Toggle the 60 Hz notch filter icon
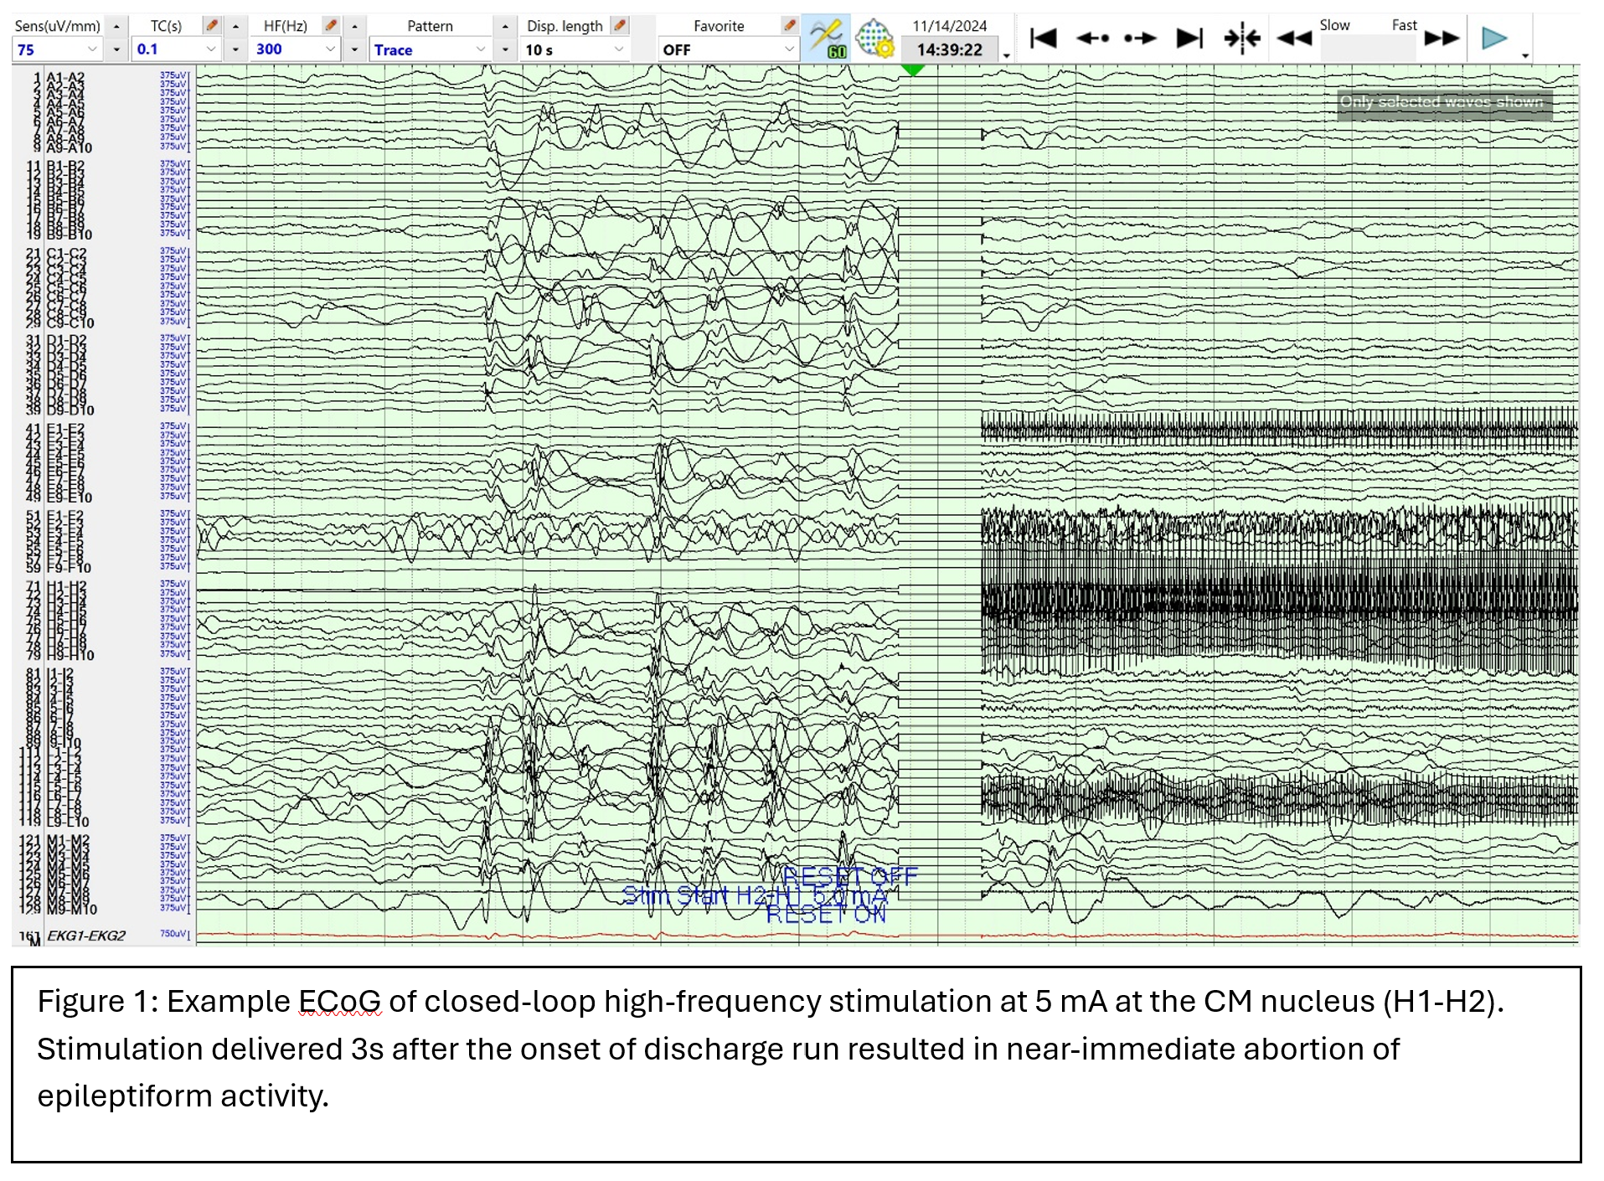 point(825,39)
